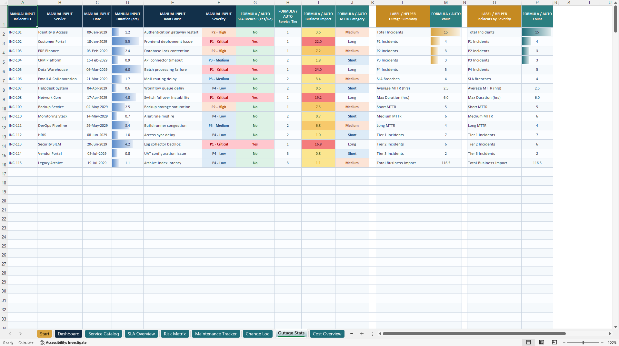Click the vertical scrollbar thumb
This screenshot has width=619, height=346.
pyautogui.click(x=615, y=19)
